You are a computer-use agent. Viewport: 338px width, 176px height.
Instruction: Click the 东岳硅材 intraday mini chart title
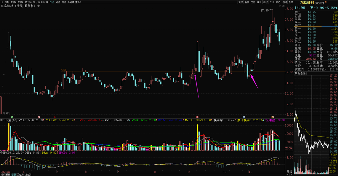301,74
